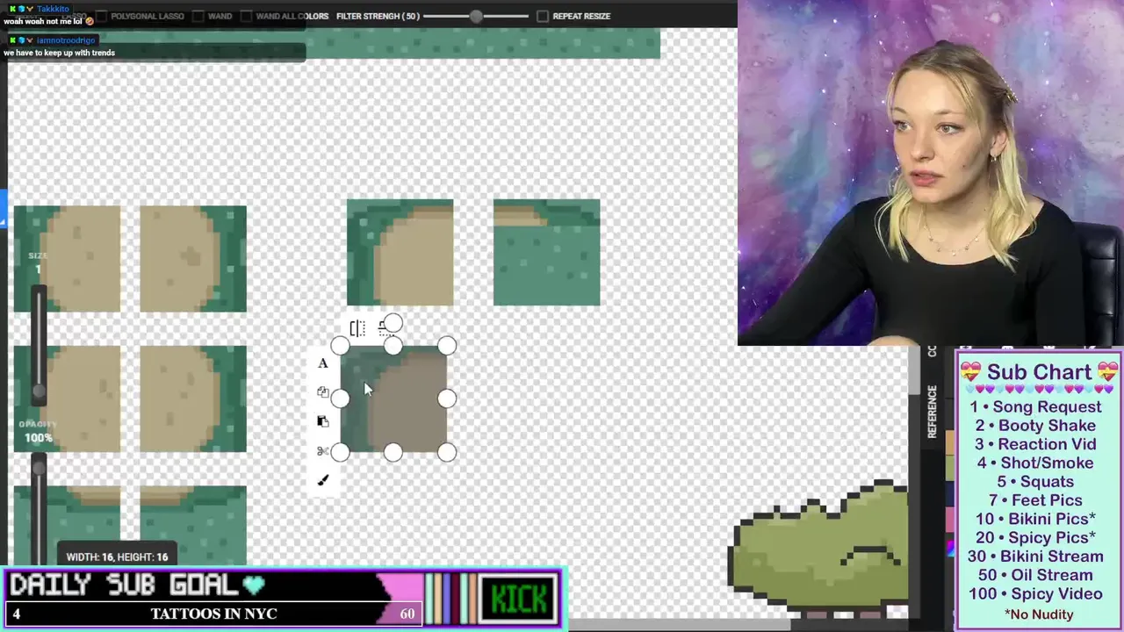This screenshot has height=632, width=1124.
Task: Enable the Polygonal Lasso checkbox
Action: 100,16
